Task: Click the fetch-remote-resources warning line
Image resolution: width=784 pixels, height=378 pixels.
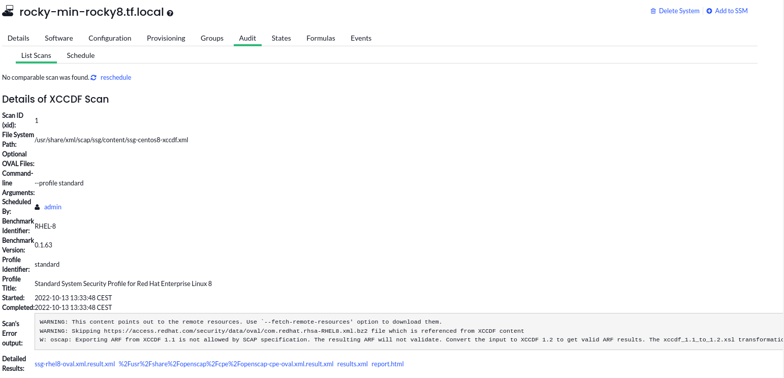Action: [x=241, y=322]
